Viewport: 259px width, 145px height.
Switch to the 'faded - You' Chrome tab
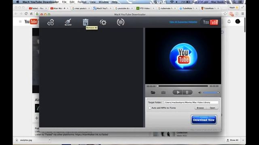point(38,8)
